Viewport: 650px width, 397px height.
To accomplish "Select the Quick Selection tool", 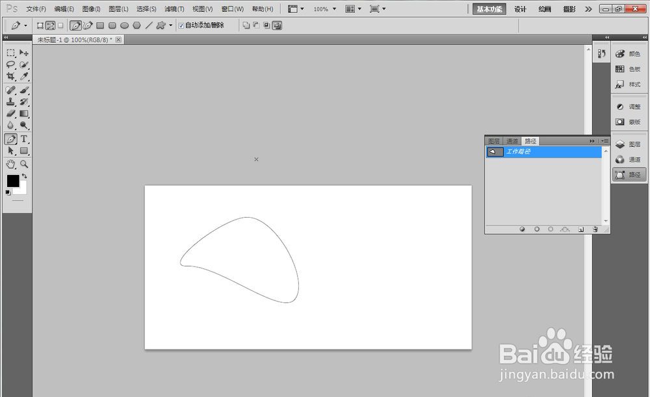I will tap(24, 64).
